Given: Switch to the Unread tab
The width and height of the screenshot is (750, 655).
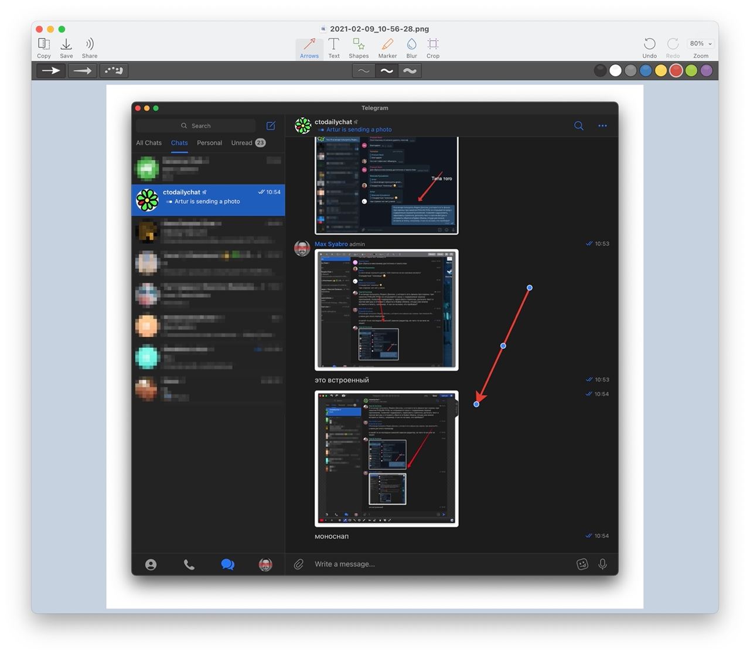Looking at the screenshot, I should click(x=248, y=143).
